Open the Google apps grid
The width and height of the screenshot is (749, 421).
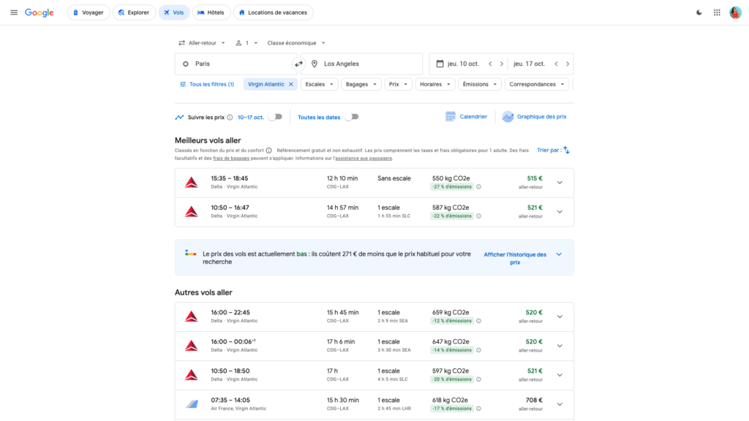tap(717, 12)
